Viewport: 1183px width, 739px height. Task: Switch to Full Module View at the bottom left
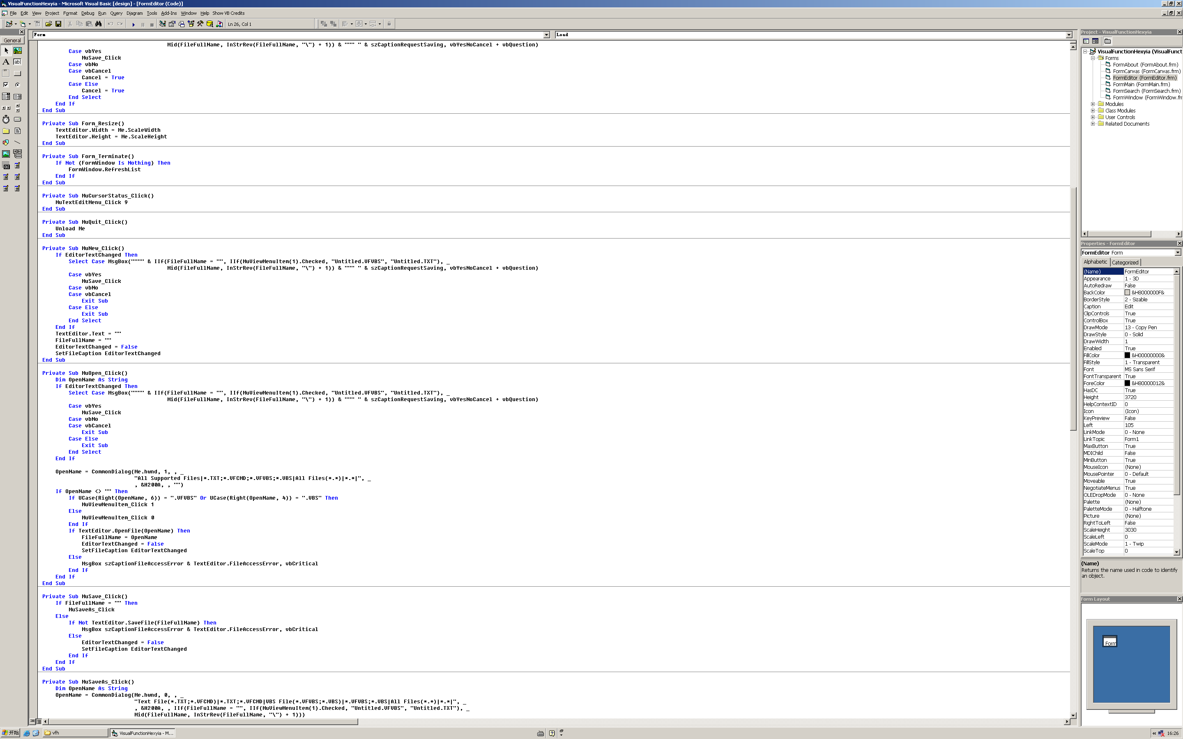click(x=39, y=721)
